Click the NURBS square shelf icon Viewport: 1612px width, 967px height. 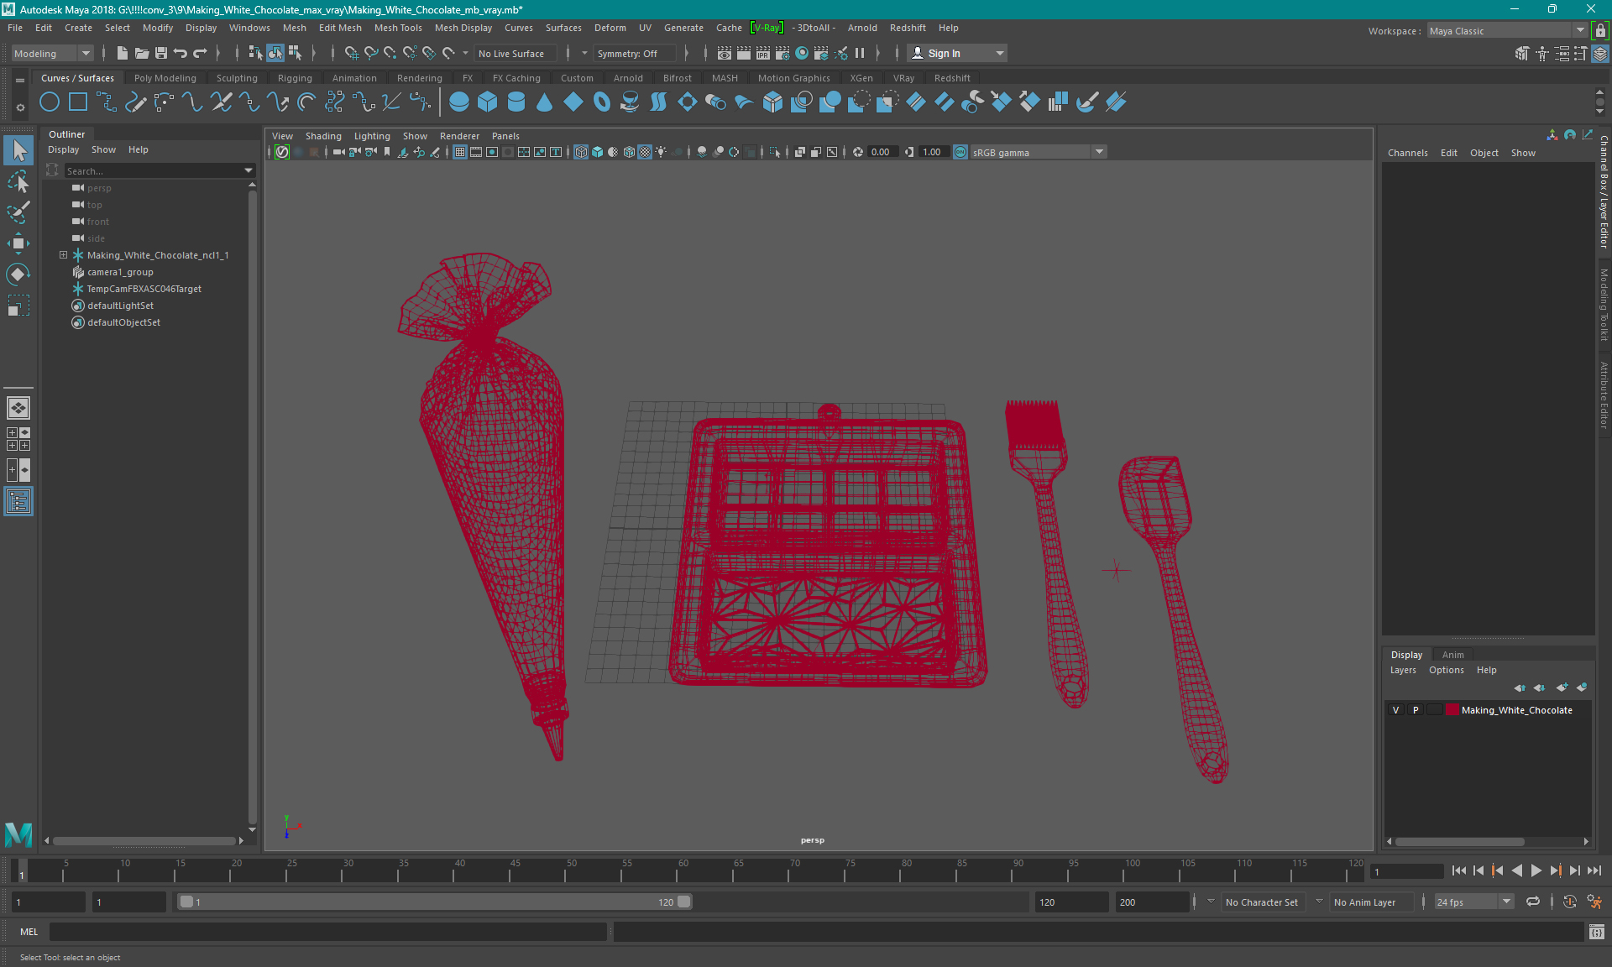[78, 102]
